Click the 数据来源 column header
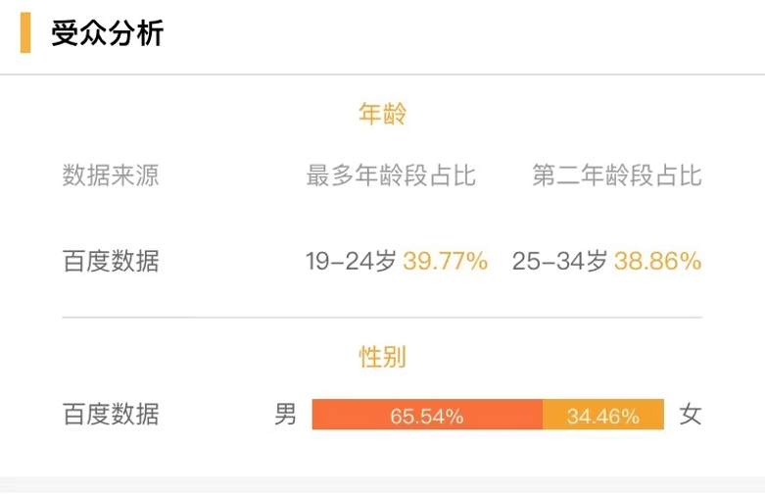Viewport: 765px width, 496px height. click(111, 175)
